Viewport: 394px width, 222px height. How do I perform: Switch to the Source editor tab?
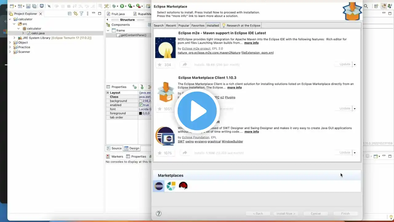coord(114,148)
